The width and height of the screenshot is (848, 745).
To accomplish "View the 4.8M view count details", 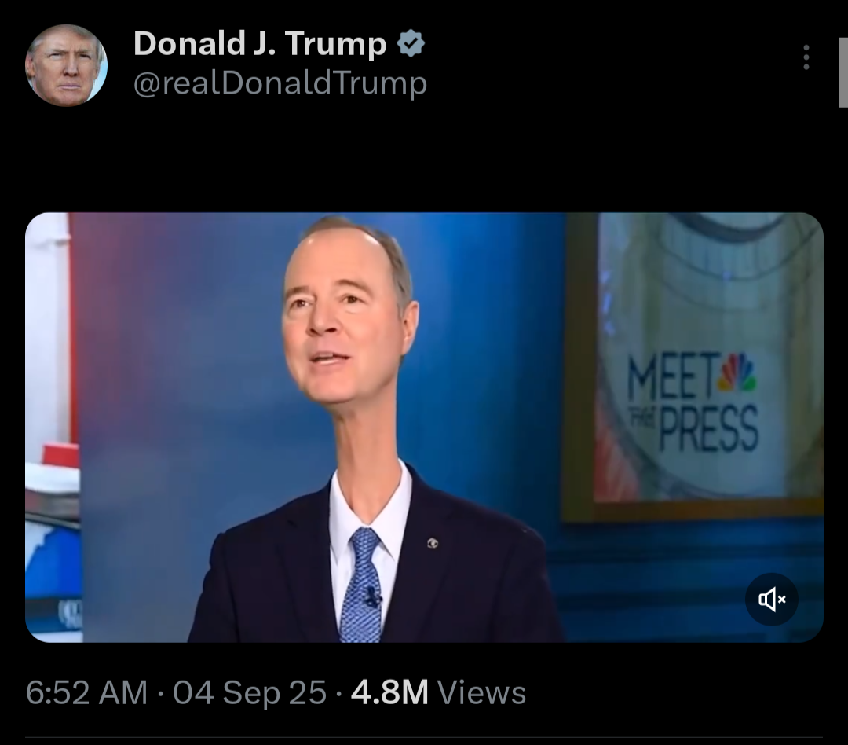I will 389,692.
